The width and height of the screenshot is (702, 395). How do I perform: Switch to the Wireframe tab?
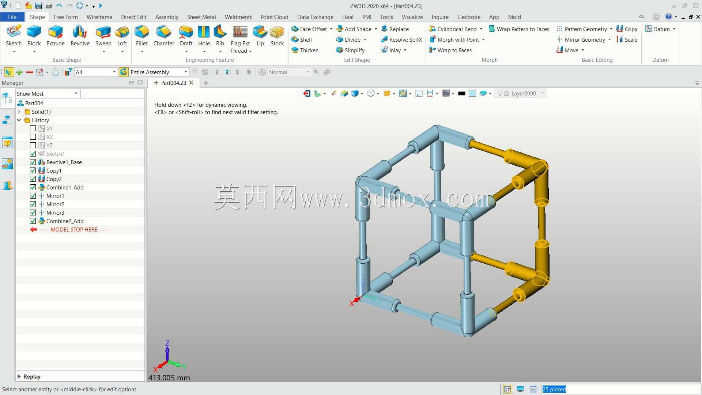[99, 17]
